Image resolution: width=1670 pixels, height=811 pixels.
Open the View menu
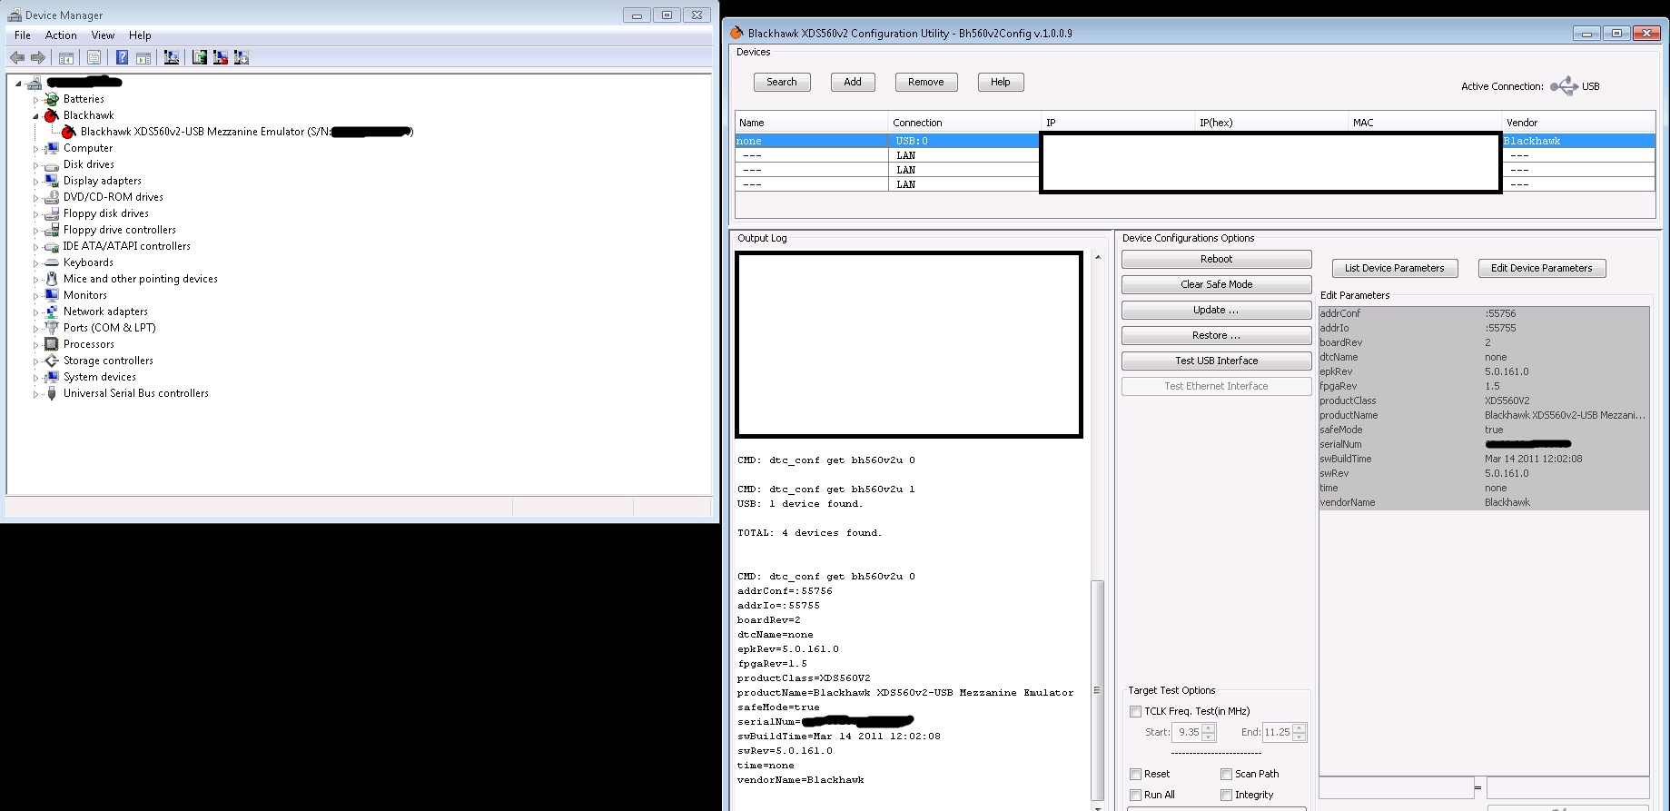pyautogui.click(x=103, y=35)
